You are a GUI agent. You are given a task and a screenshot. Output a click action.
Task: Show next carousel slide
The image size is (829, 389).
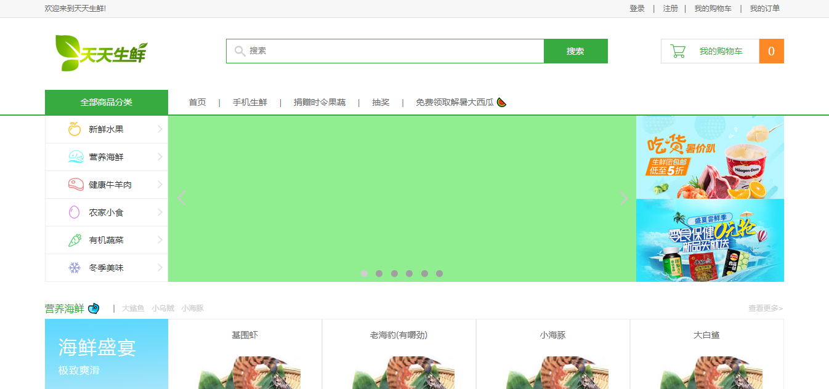pyautogui.click(x=623, y=198)
